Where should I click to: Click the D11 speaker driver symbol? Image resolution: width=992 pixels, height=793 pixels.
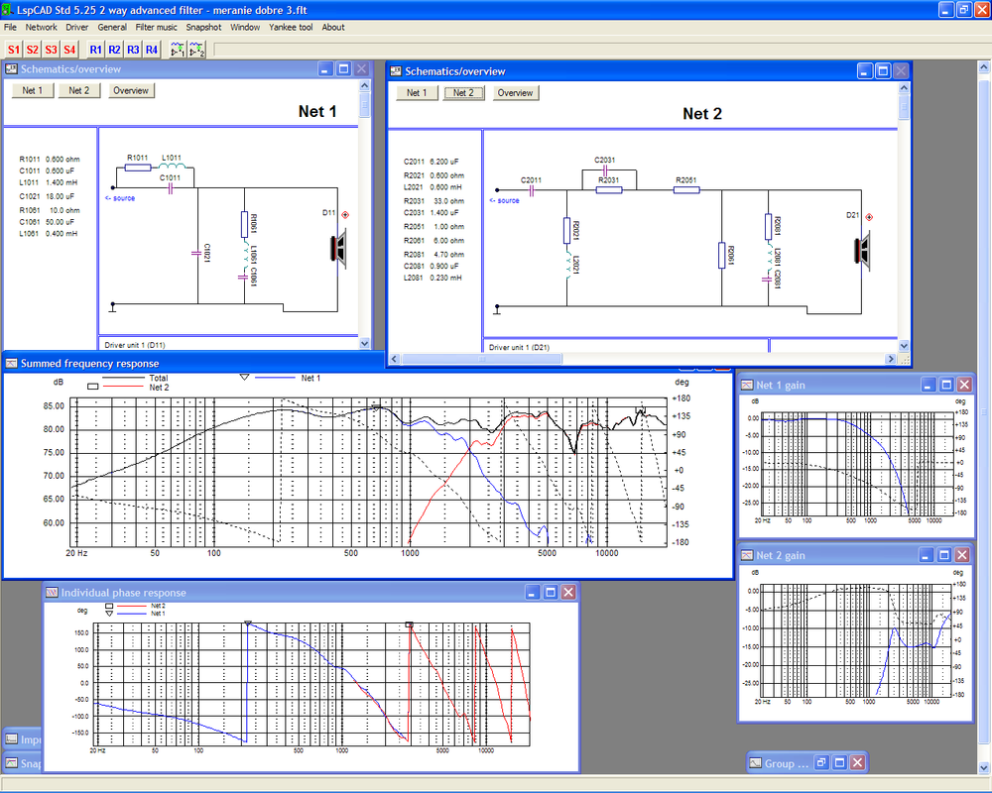pyautogui.click(x=339, y=247)
